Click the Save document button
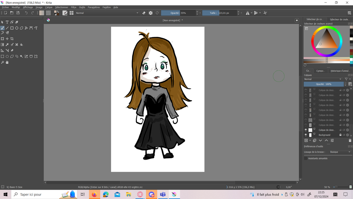Screen dimensions: 353x199 (x=18, y=13)
